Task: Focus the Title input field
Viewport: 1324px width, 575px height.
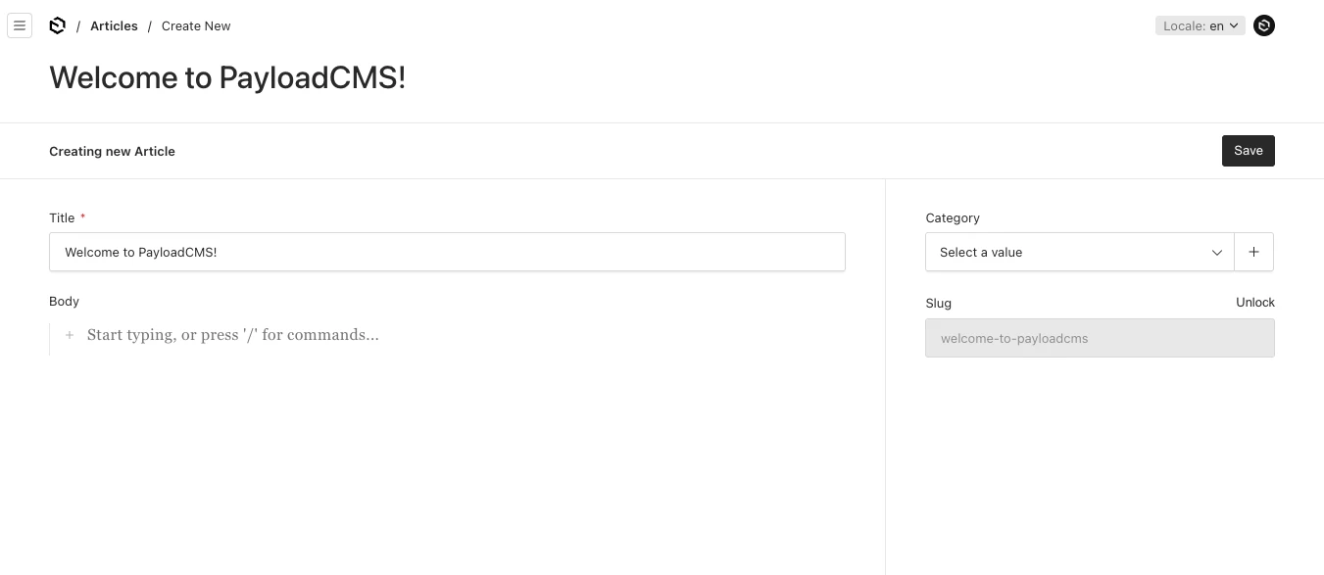Action: click(x=447, y=252)
